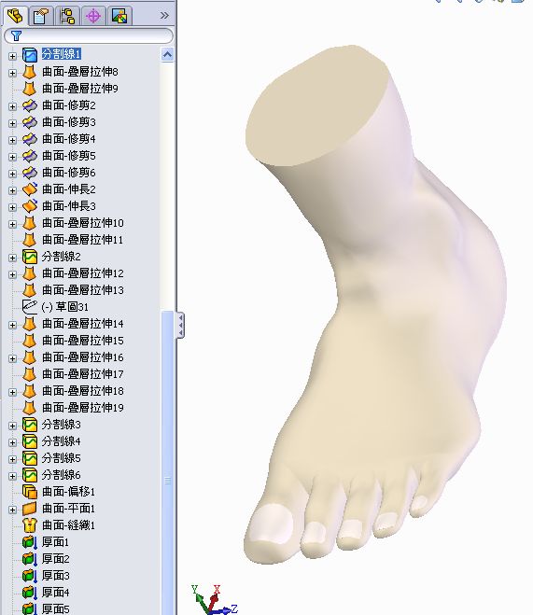This screenshot has height=615, width=533.
Task: Click the 曲面-疊層拉伸16 loft icon
Action: pyautogui.click(x=30, y=357)
